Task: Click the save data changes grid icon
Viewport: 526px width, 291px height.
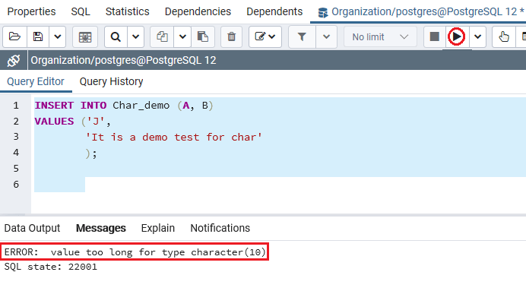Action: pyautogui.click(x=85, y=36)
